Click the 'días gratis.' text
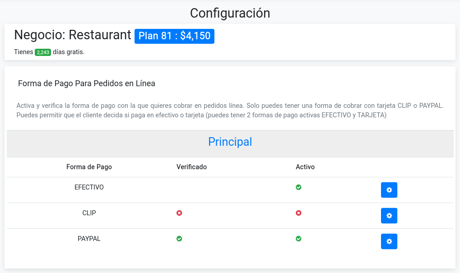Screen dimensions: 460x273 [x=69, y=52]
